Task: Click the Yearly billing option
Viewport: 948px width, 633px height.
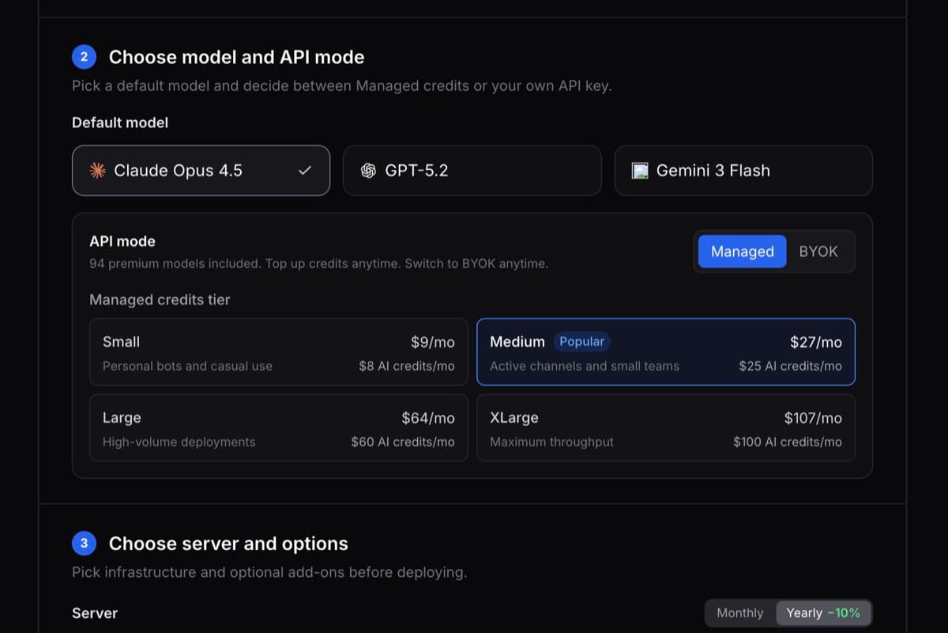Action: click(805, 612)
